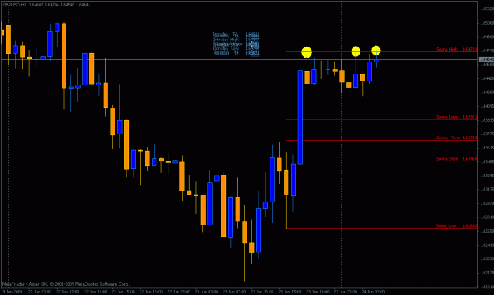Viewport: 494px width, 295px height.
Task: Select the Swing Short level label
Action: (457, 158)
